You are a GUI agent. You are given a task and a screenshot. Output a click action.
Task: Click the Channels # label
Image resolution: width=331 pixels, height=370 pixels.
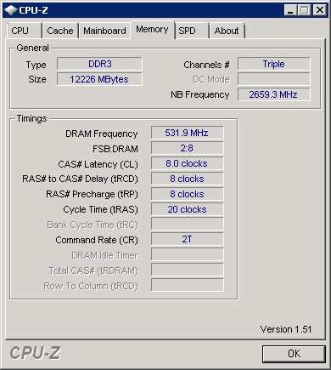click(x=206, y=65)
